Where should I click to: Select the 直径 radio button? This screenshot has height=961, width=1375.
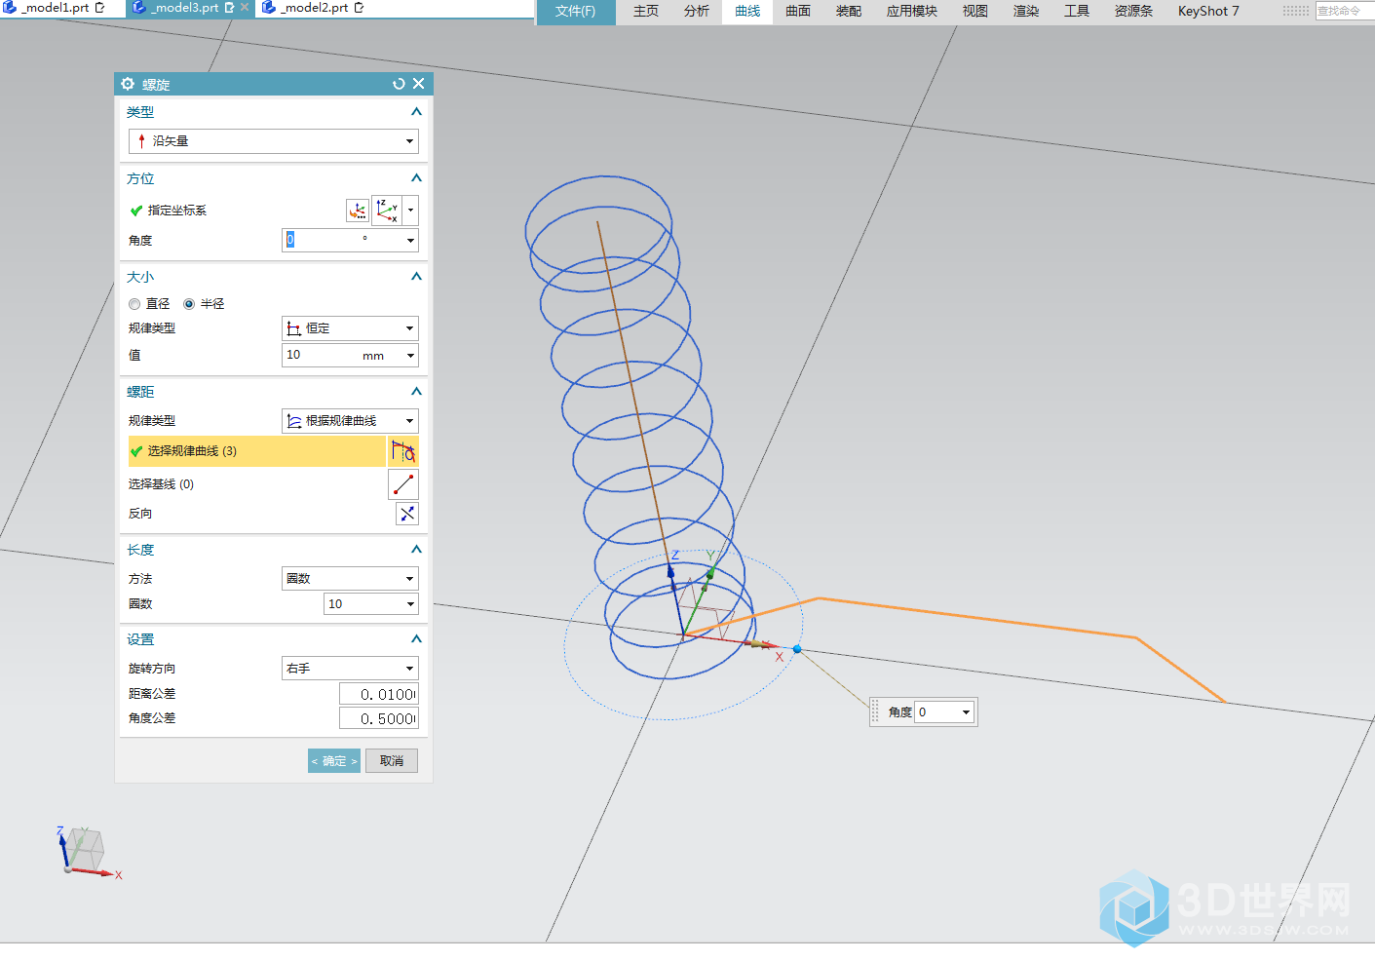134,304
